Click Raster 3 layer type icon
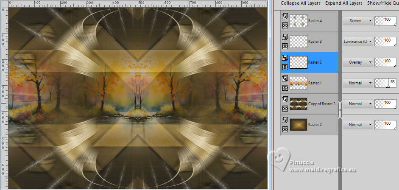This screenshot has width=399, height=190. pos(285,37)
